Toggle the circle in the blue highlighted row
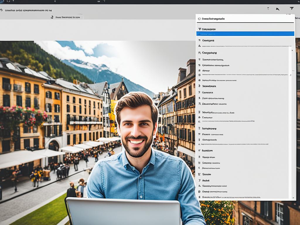The image size is (300, 225). (x=200, y=34)
